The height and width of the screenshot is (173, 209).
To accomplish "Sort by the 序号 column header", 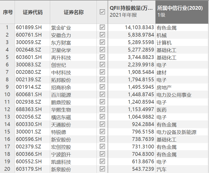I will click(8, 12).
